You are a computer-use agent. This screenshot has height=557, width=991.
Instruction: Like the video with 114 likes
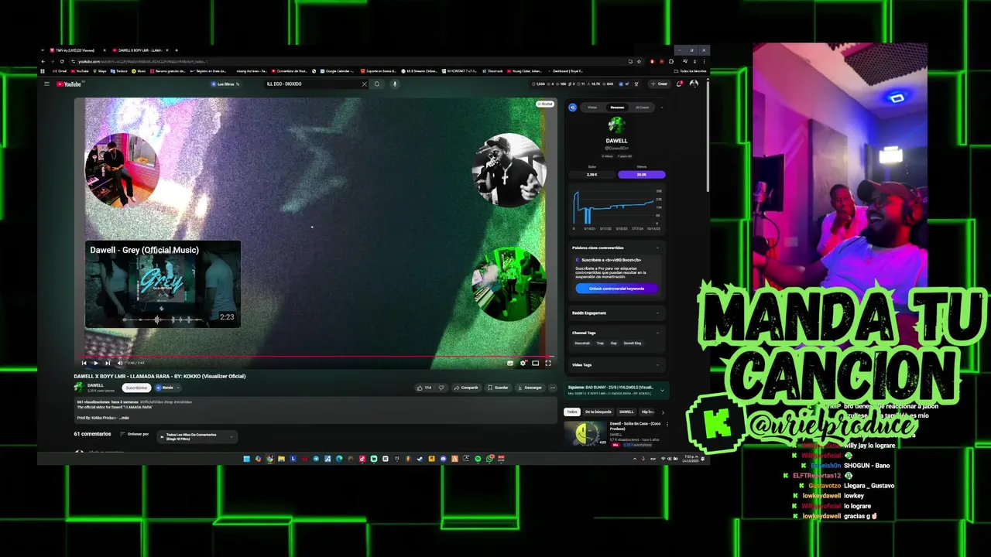coord(424,388)
